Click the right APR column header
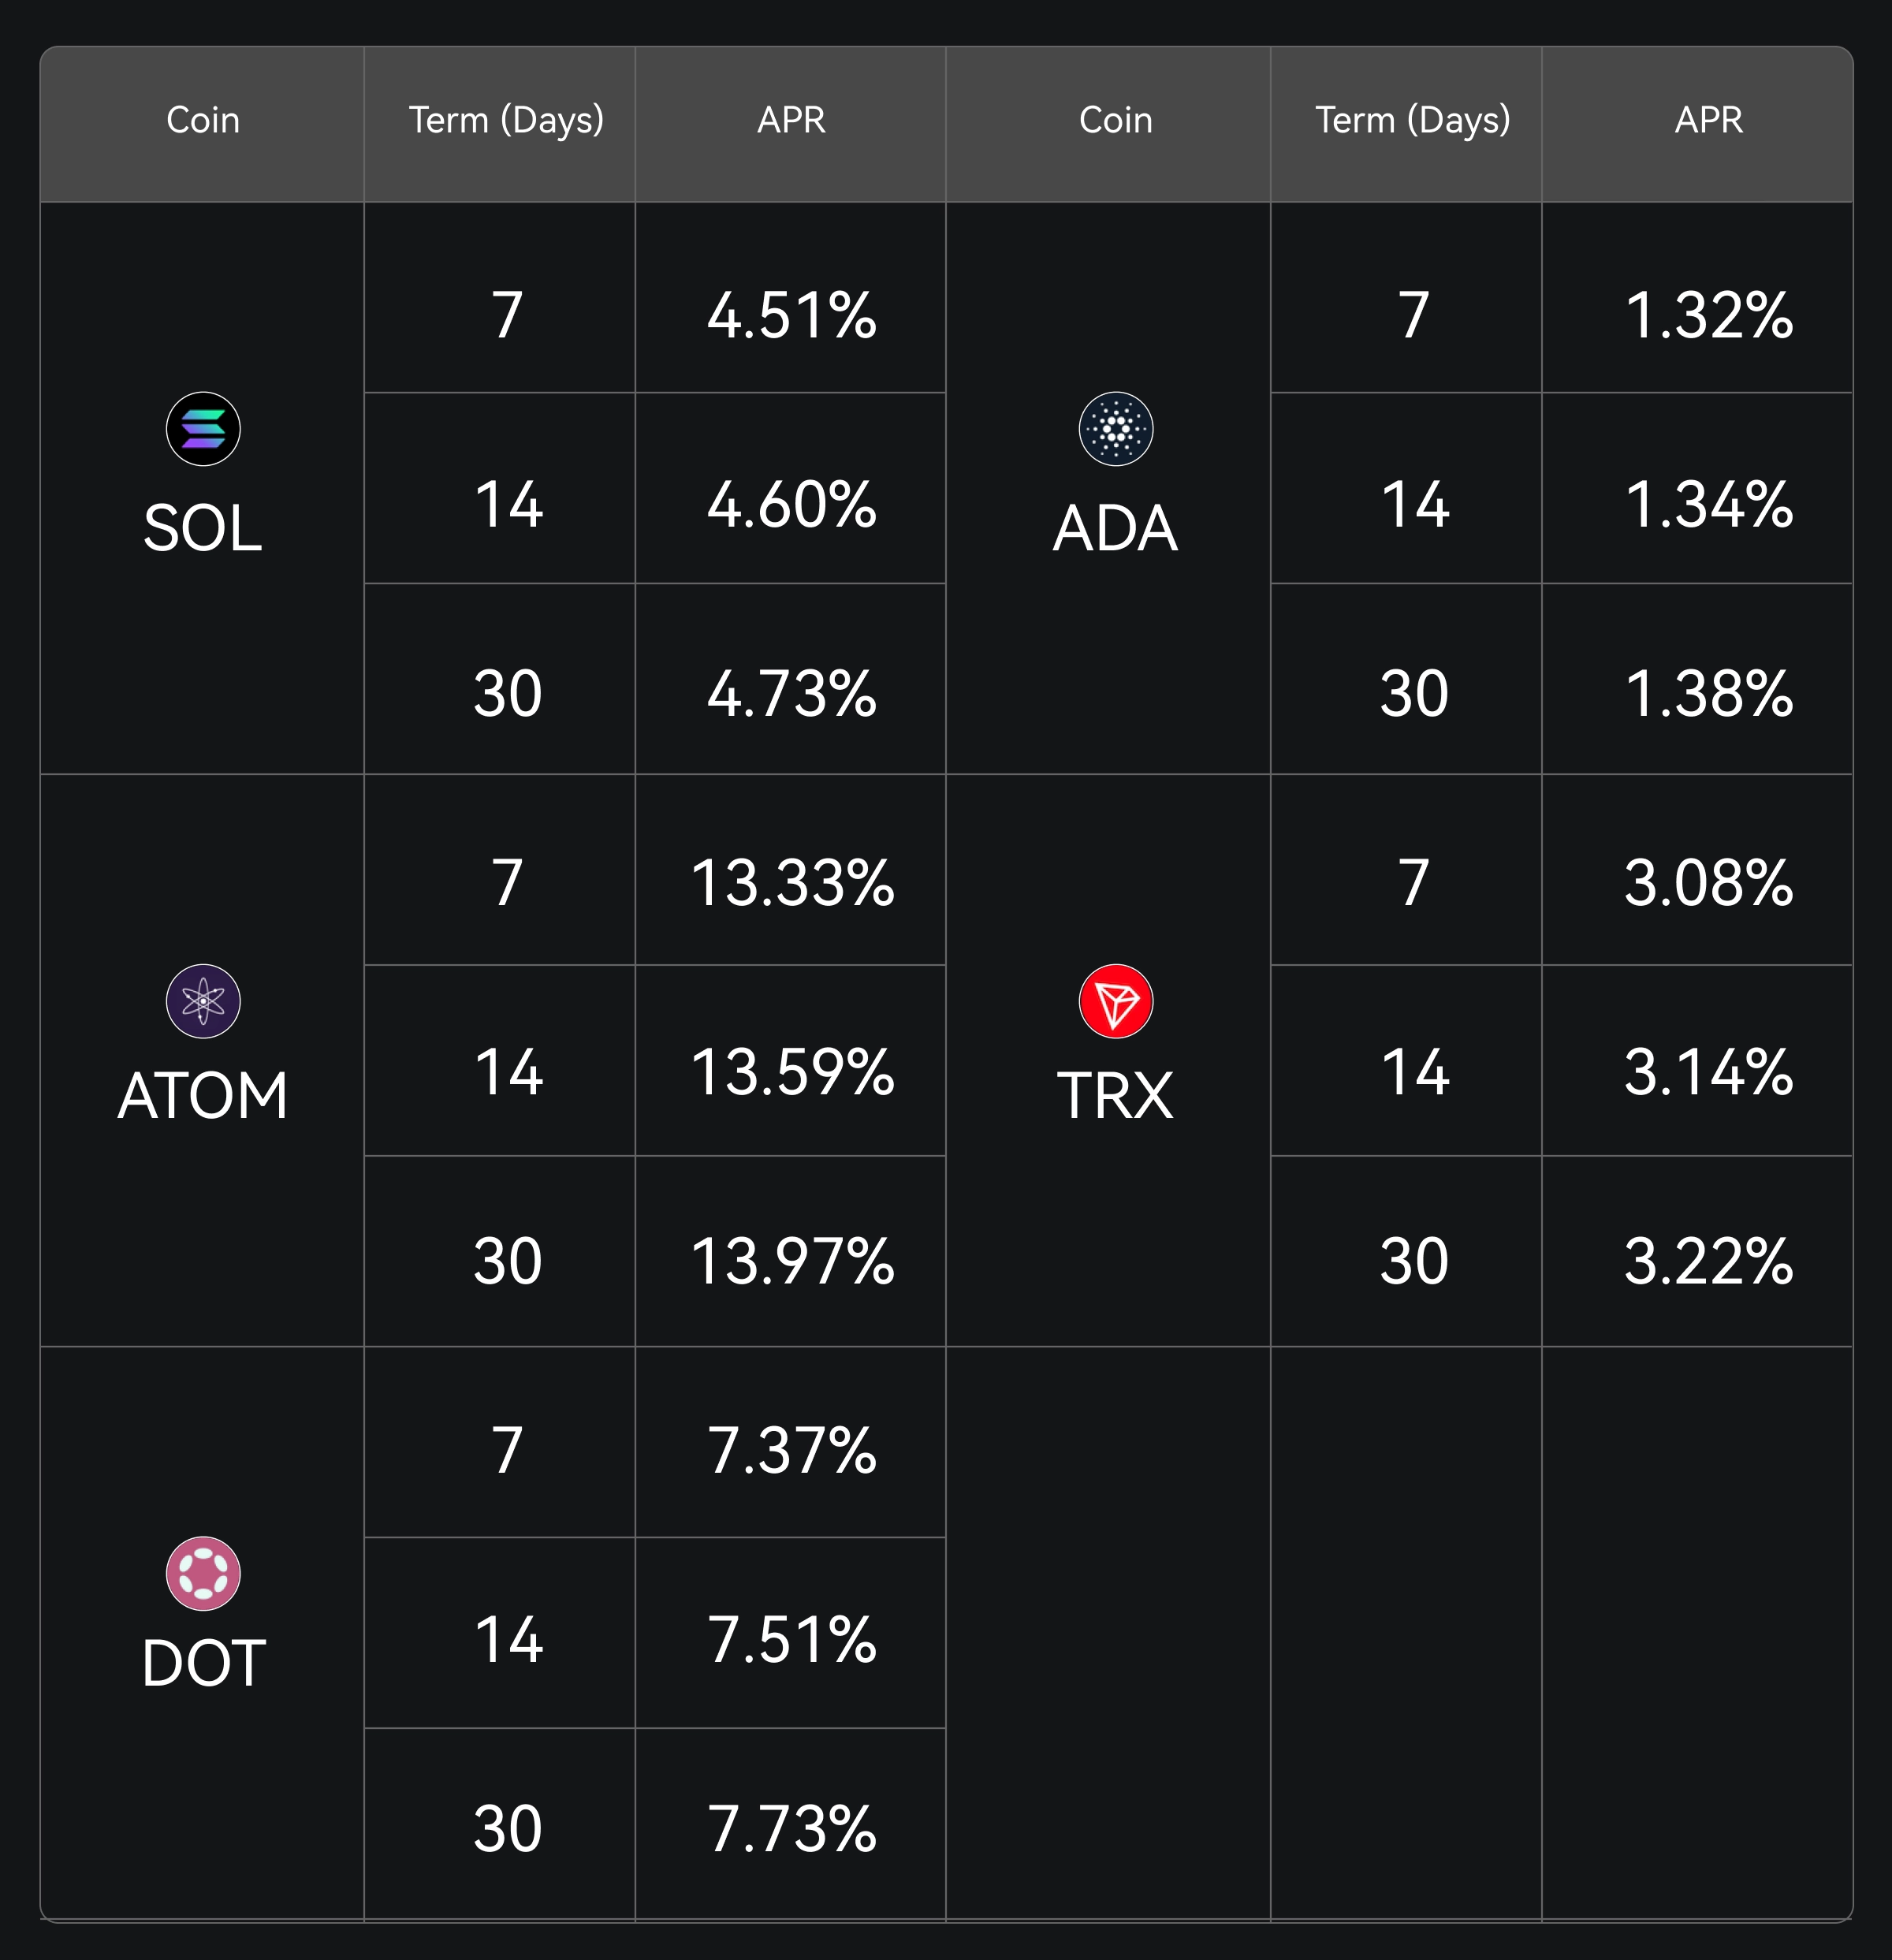Viewport: 1892px width, 1960px height. coord(1708,120)
